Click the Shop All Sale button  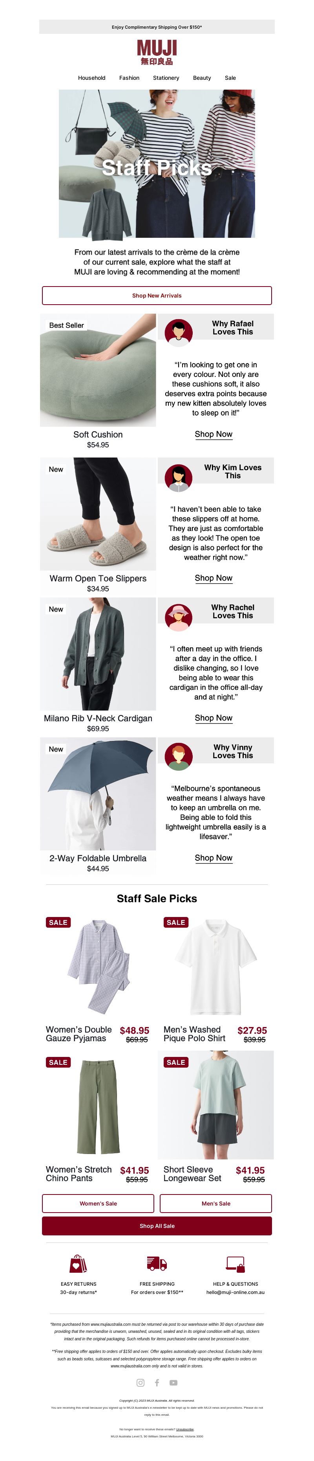tap(157, 1226)
